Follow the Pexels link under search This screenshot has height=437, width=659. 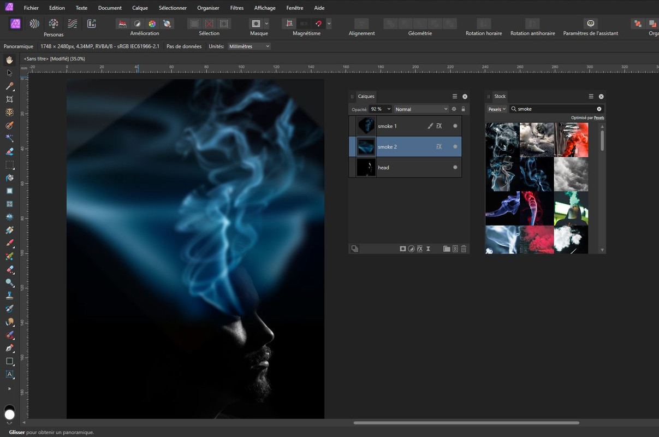(x=599, y=118)
